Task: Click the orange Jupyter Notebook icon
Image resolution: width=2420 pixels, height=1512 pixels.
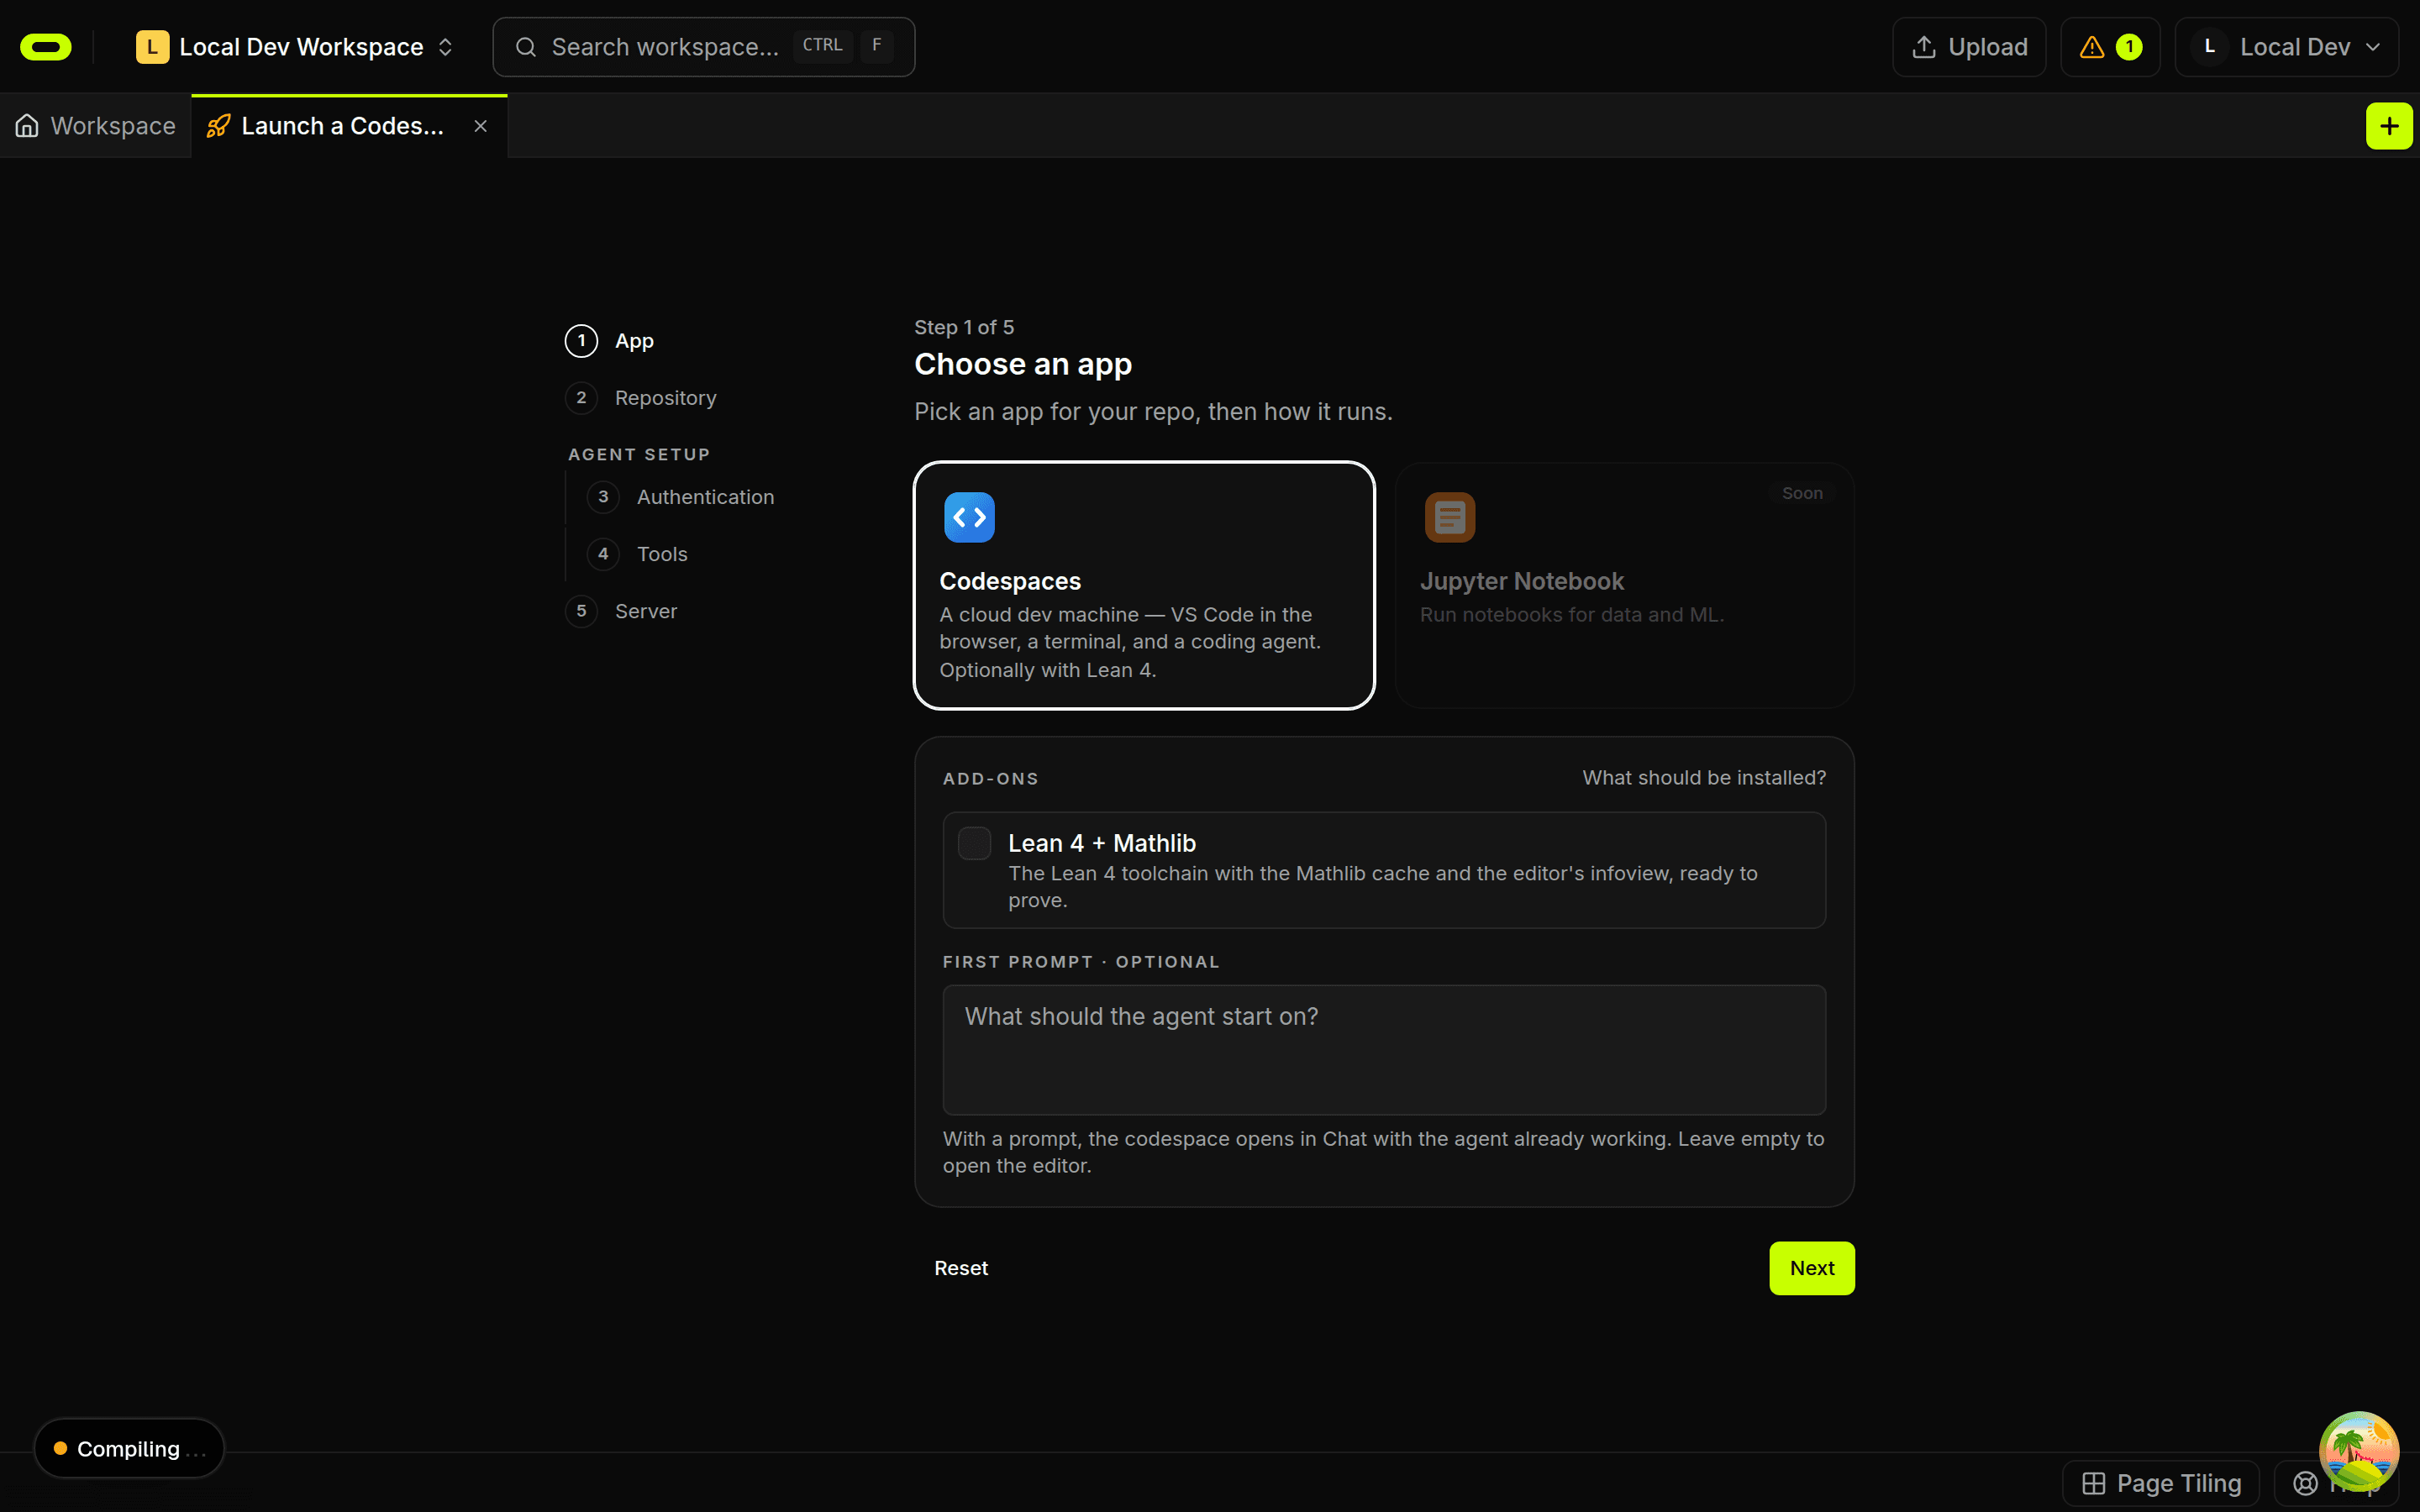Action: (1449, 517)
